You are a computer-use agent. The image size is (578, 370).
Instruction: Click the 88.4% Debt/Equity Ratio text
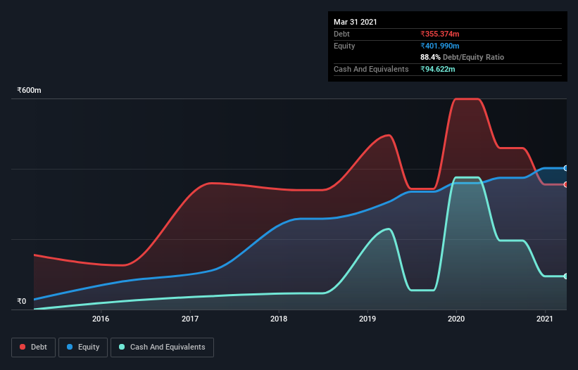(x=463, y=57)
